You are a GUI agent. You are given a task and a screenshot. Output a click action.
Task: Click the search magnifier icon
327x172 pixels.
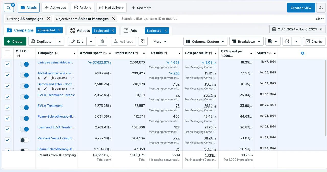tap(9, 8)
